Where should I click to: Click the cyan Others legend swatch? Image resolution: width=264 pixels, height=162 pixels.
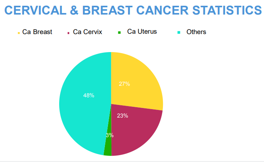click(x=178, y=33)
